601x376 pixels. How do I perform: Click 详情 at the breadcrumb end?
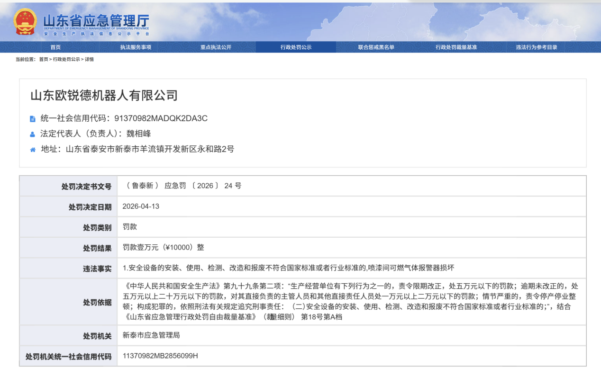click(89, 59)
